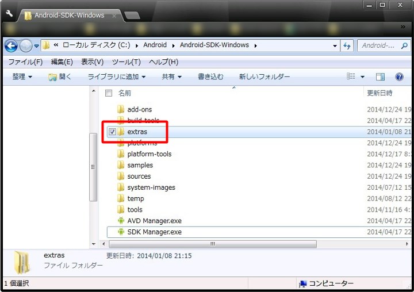Screen dimensions: 414x292
Task: Select the platforms folder name
Action: point(143,143)
